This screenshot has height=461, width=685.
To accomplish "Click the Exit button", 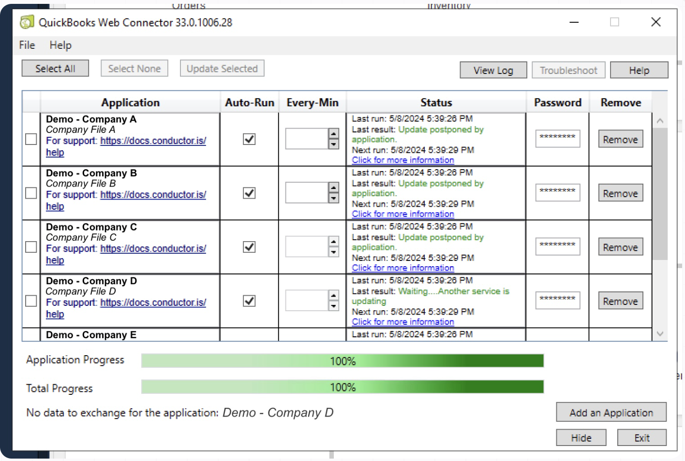I will click(642, 438).
